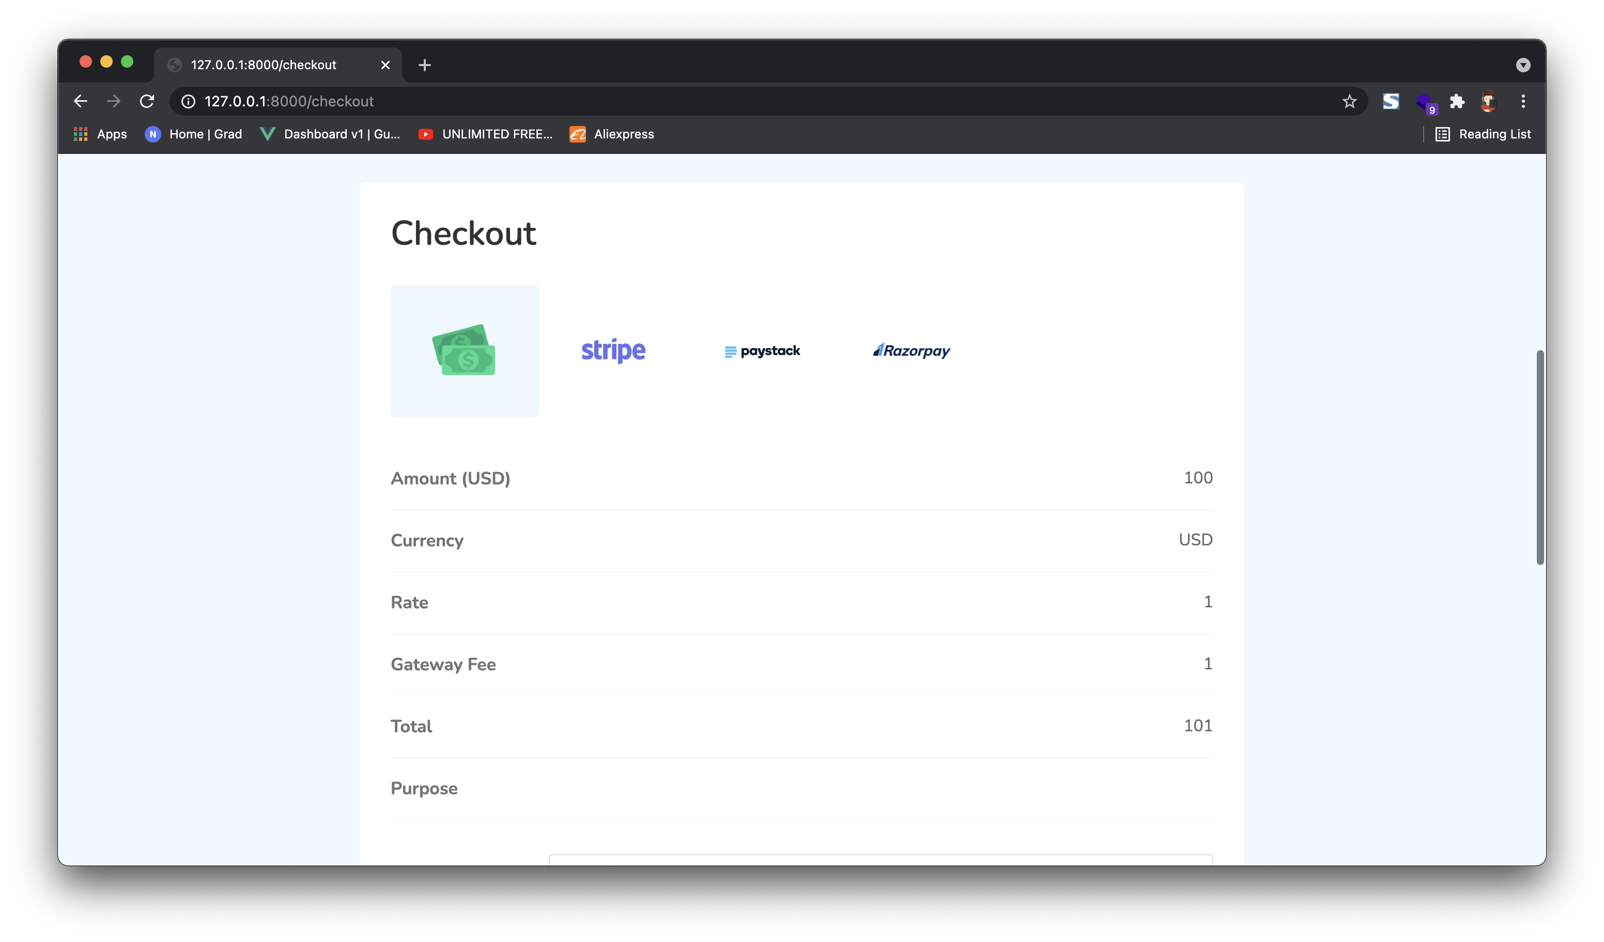Choose Stripe as payment gateway
1604x942 pixels.
coord(613,351)
